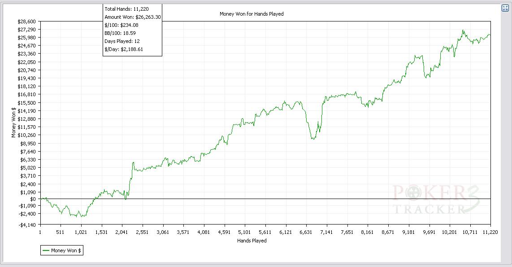Click the vertical 'Money Won $' y-axis title
This screenshot has width=512, height=267.
tap(13, 123)
